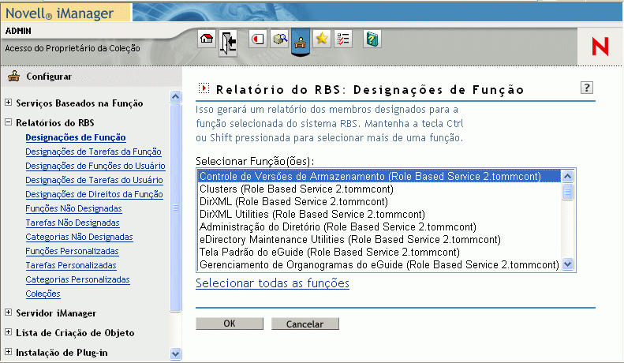Viewport: 624px width, 363px height.
Task: Select the Tela Padrão do eGuide role
Action: click(379, 253)
